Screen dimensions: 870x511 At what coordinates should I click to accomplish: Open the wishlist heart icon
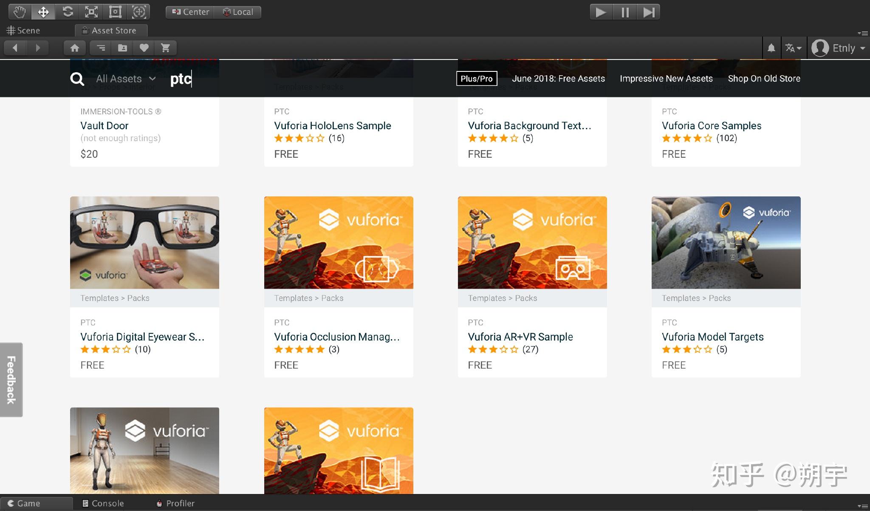(144, 48)
